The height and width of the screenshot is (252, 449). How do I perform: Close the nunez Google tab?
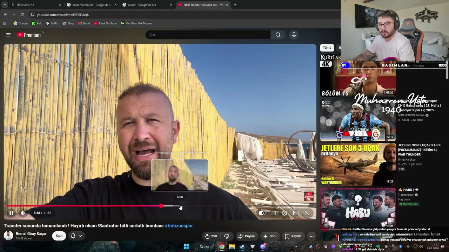point(171,5)
